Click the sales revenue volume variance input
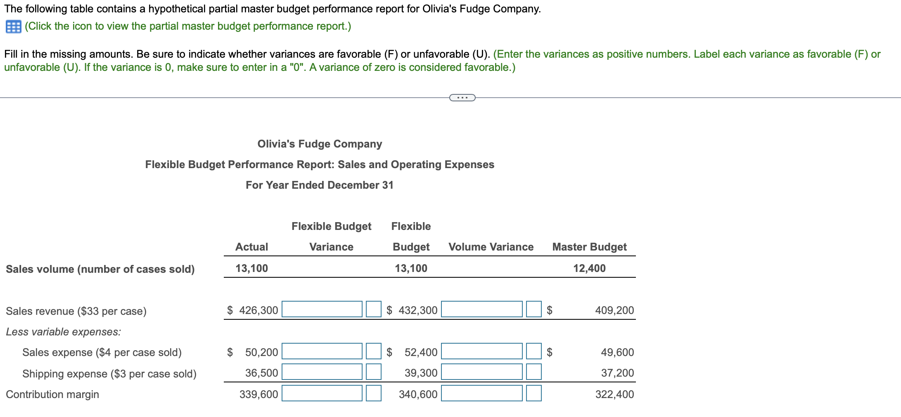This screenshot has width=901, height=417. pyautogui.click(x=481, y=310)
